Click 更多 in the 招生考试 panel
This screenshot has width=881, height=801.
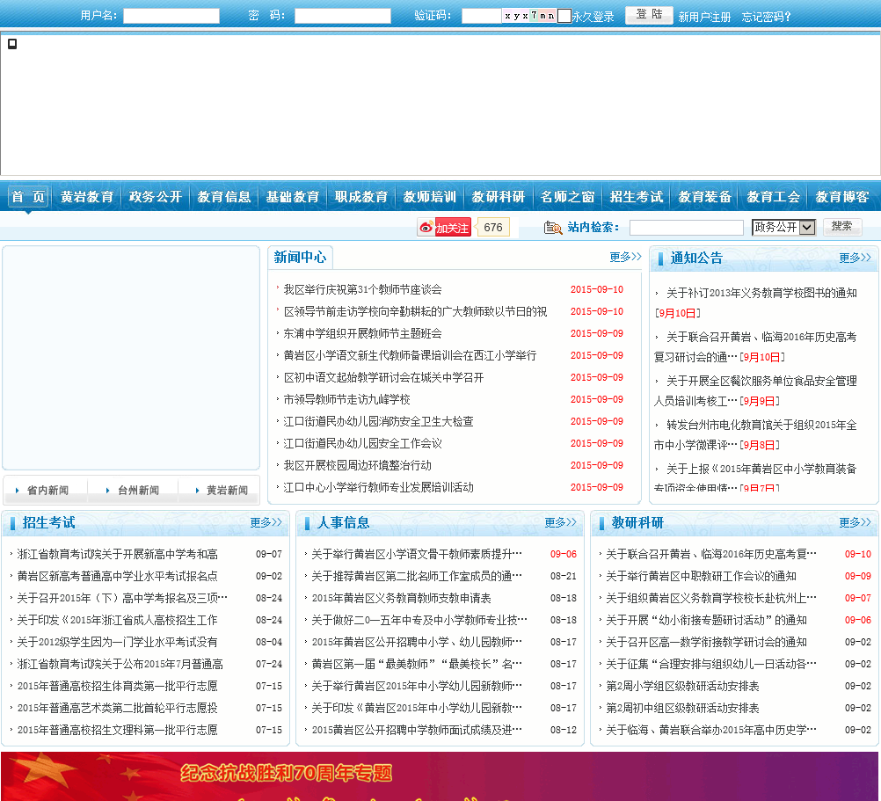(x=266, y=522)
